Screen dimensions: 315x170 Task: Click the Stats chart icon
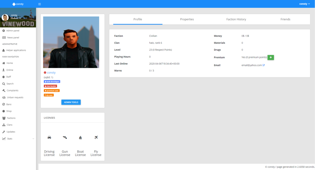(4, 139)
